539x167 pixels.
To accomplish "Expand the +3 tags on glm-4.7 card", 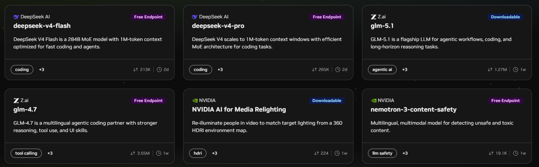I will [50, 153].
